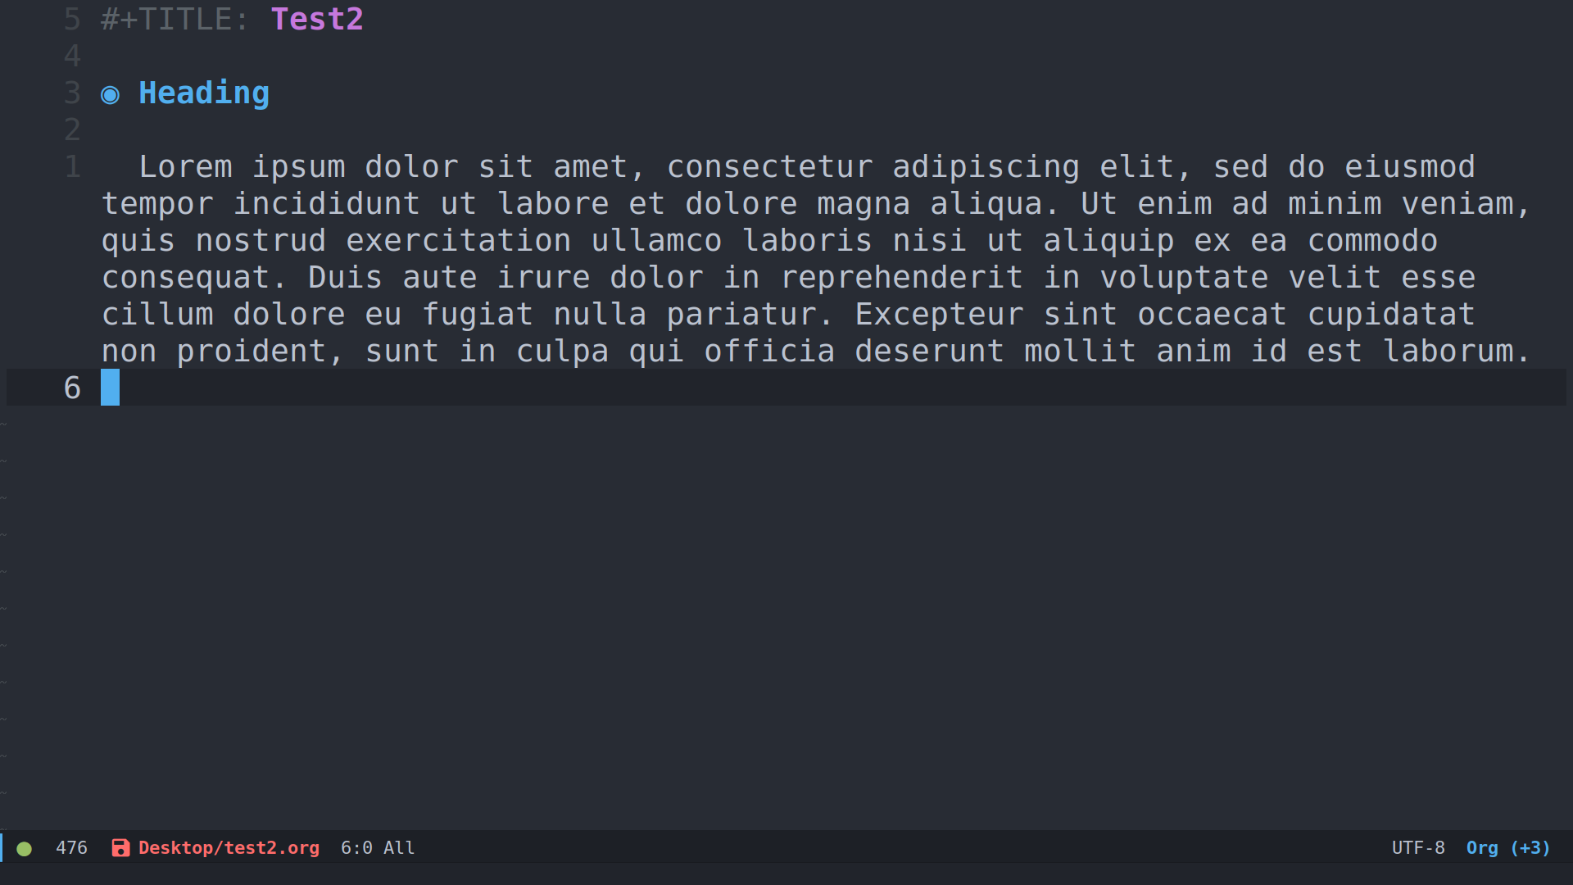Place cursor on the word "Lorem"

pos(186,166)
